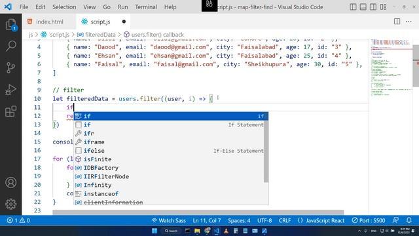The width and height of the screenshot is (419, 236).
Task: Open the Customize Layout icon
Action: [x=383, y=7]
